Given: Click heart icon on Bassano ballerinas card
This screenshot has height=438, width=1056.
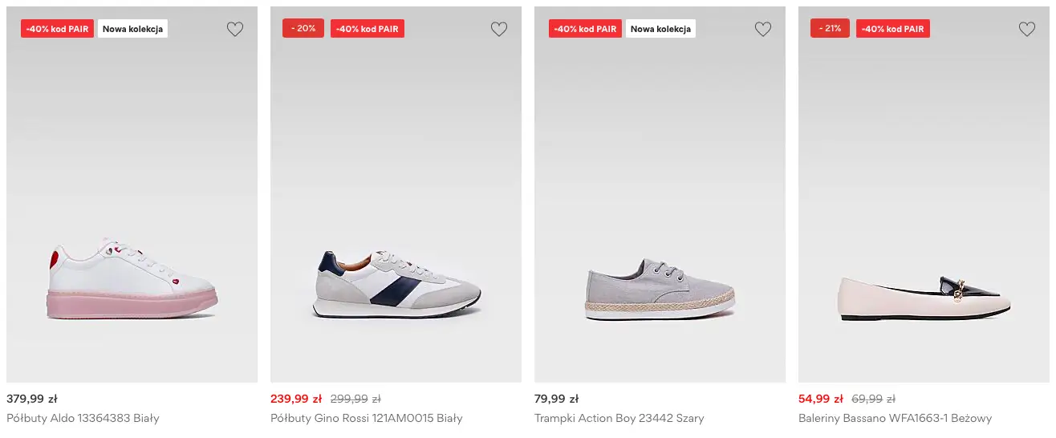Looking at the screenshot, I should [x=1027, y=30].
